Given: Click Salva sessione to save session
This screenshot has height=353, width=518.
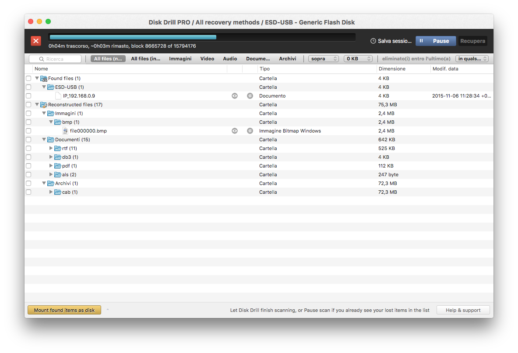Looking at the screenshot, I should pyautogui.click(x=391, y=41).
